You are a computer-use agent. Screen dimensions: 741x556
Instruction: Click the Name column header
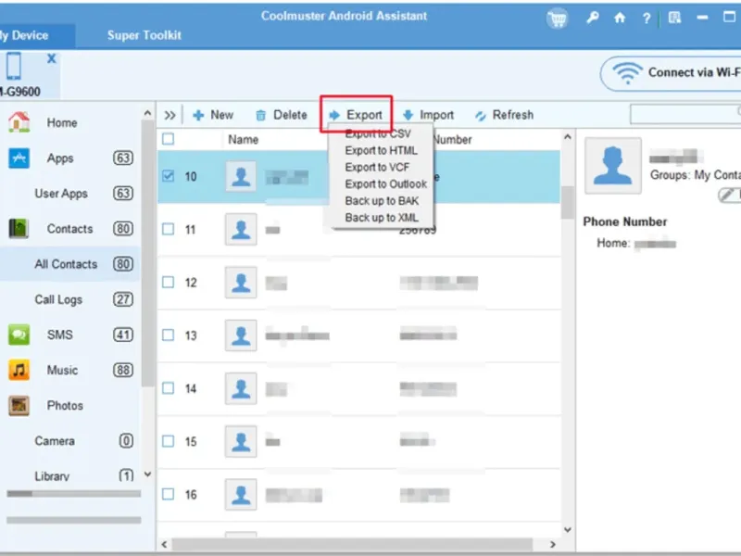pyautogui.click(x=243, y=140)
